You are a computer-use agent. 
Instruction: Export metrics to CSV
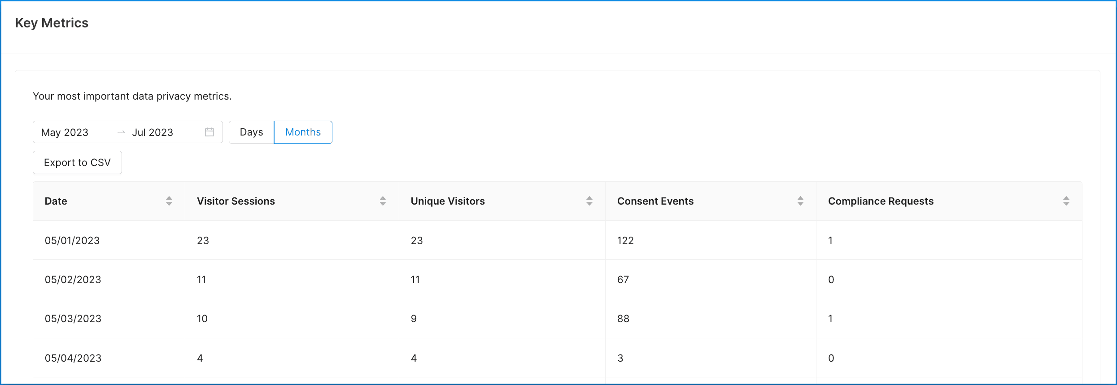click(x=77, y=162)
